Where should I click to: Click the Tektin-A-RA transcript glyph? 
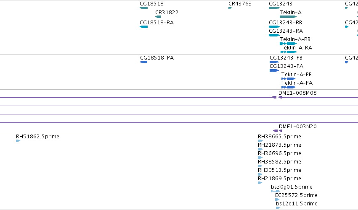289,52
